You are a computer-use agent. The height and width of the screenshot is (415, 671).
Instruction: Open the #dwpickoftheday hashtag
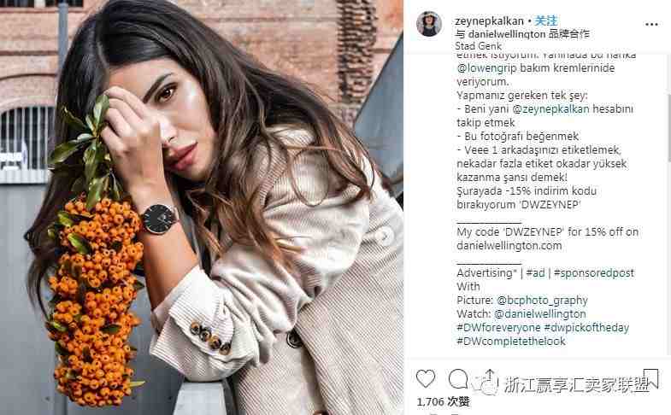click(586, 327)
